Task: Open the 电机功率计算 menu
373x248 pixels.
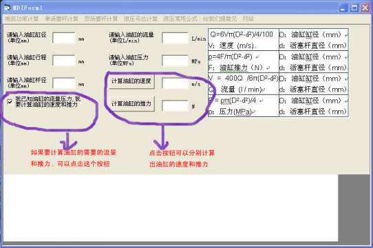Action: 21,19
